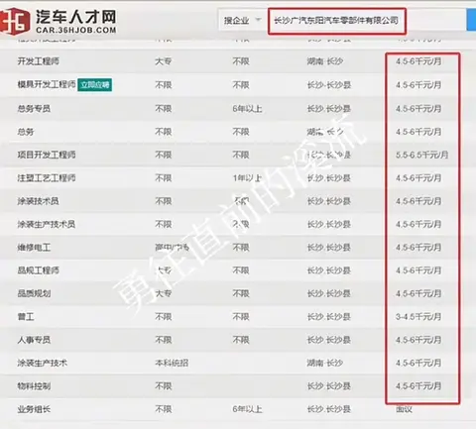
Task: Click the 6年以上 experience for 业务组长
Action: click(247, 409)
